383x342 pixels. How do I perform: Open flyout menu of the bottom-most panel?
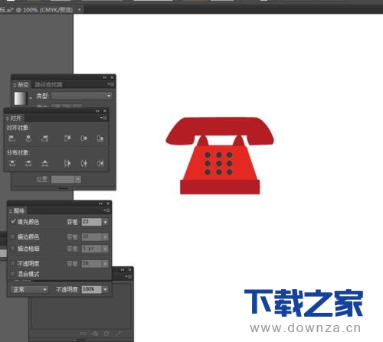tap(129, 276)
